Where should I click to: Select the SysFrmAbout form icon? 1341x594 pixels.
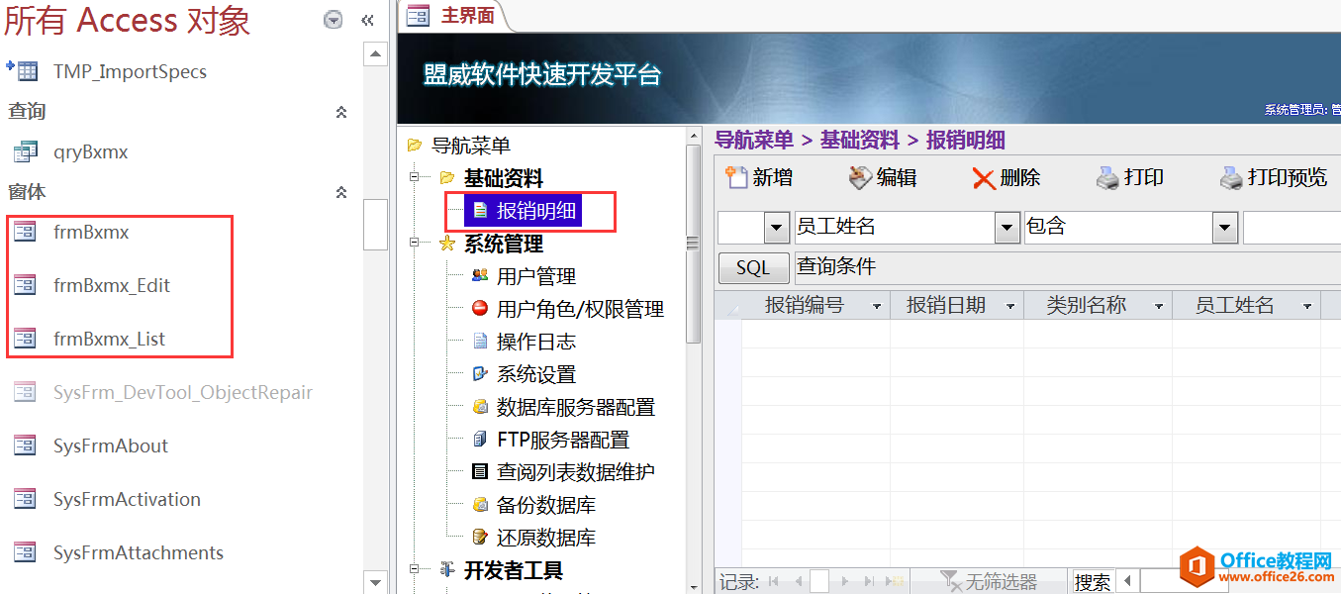tap(25, 446)
